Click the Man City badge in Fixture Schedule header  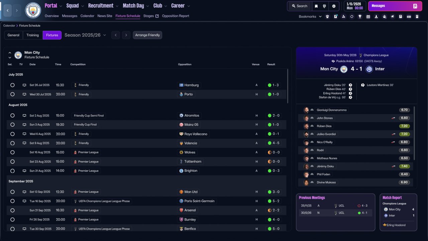18,55
